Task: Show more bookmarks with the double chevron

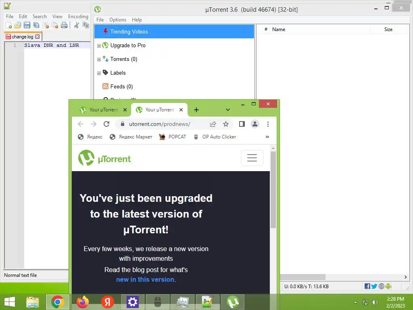Action: click(x=267, y=137)
